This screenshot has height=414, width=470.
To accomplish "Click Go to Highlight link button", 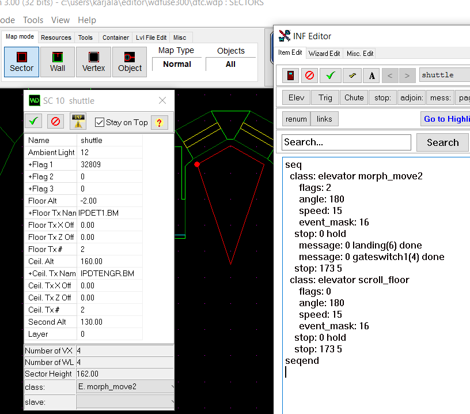I will [x=445, y=119].
